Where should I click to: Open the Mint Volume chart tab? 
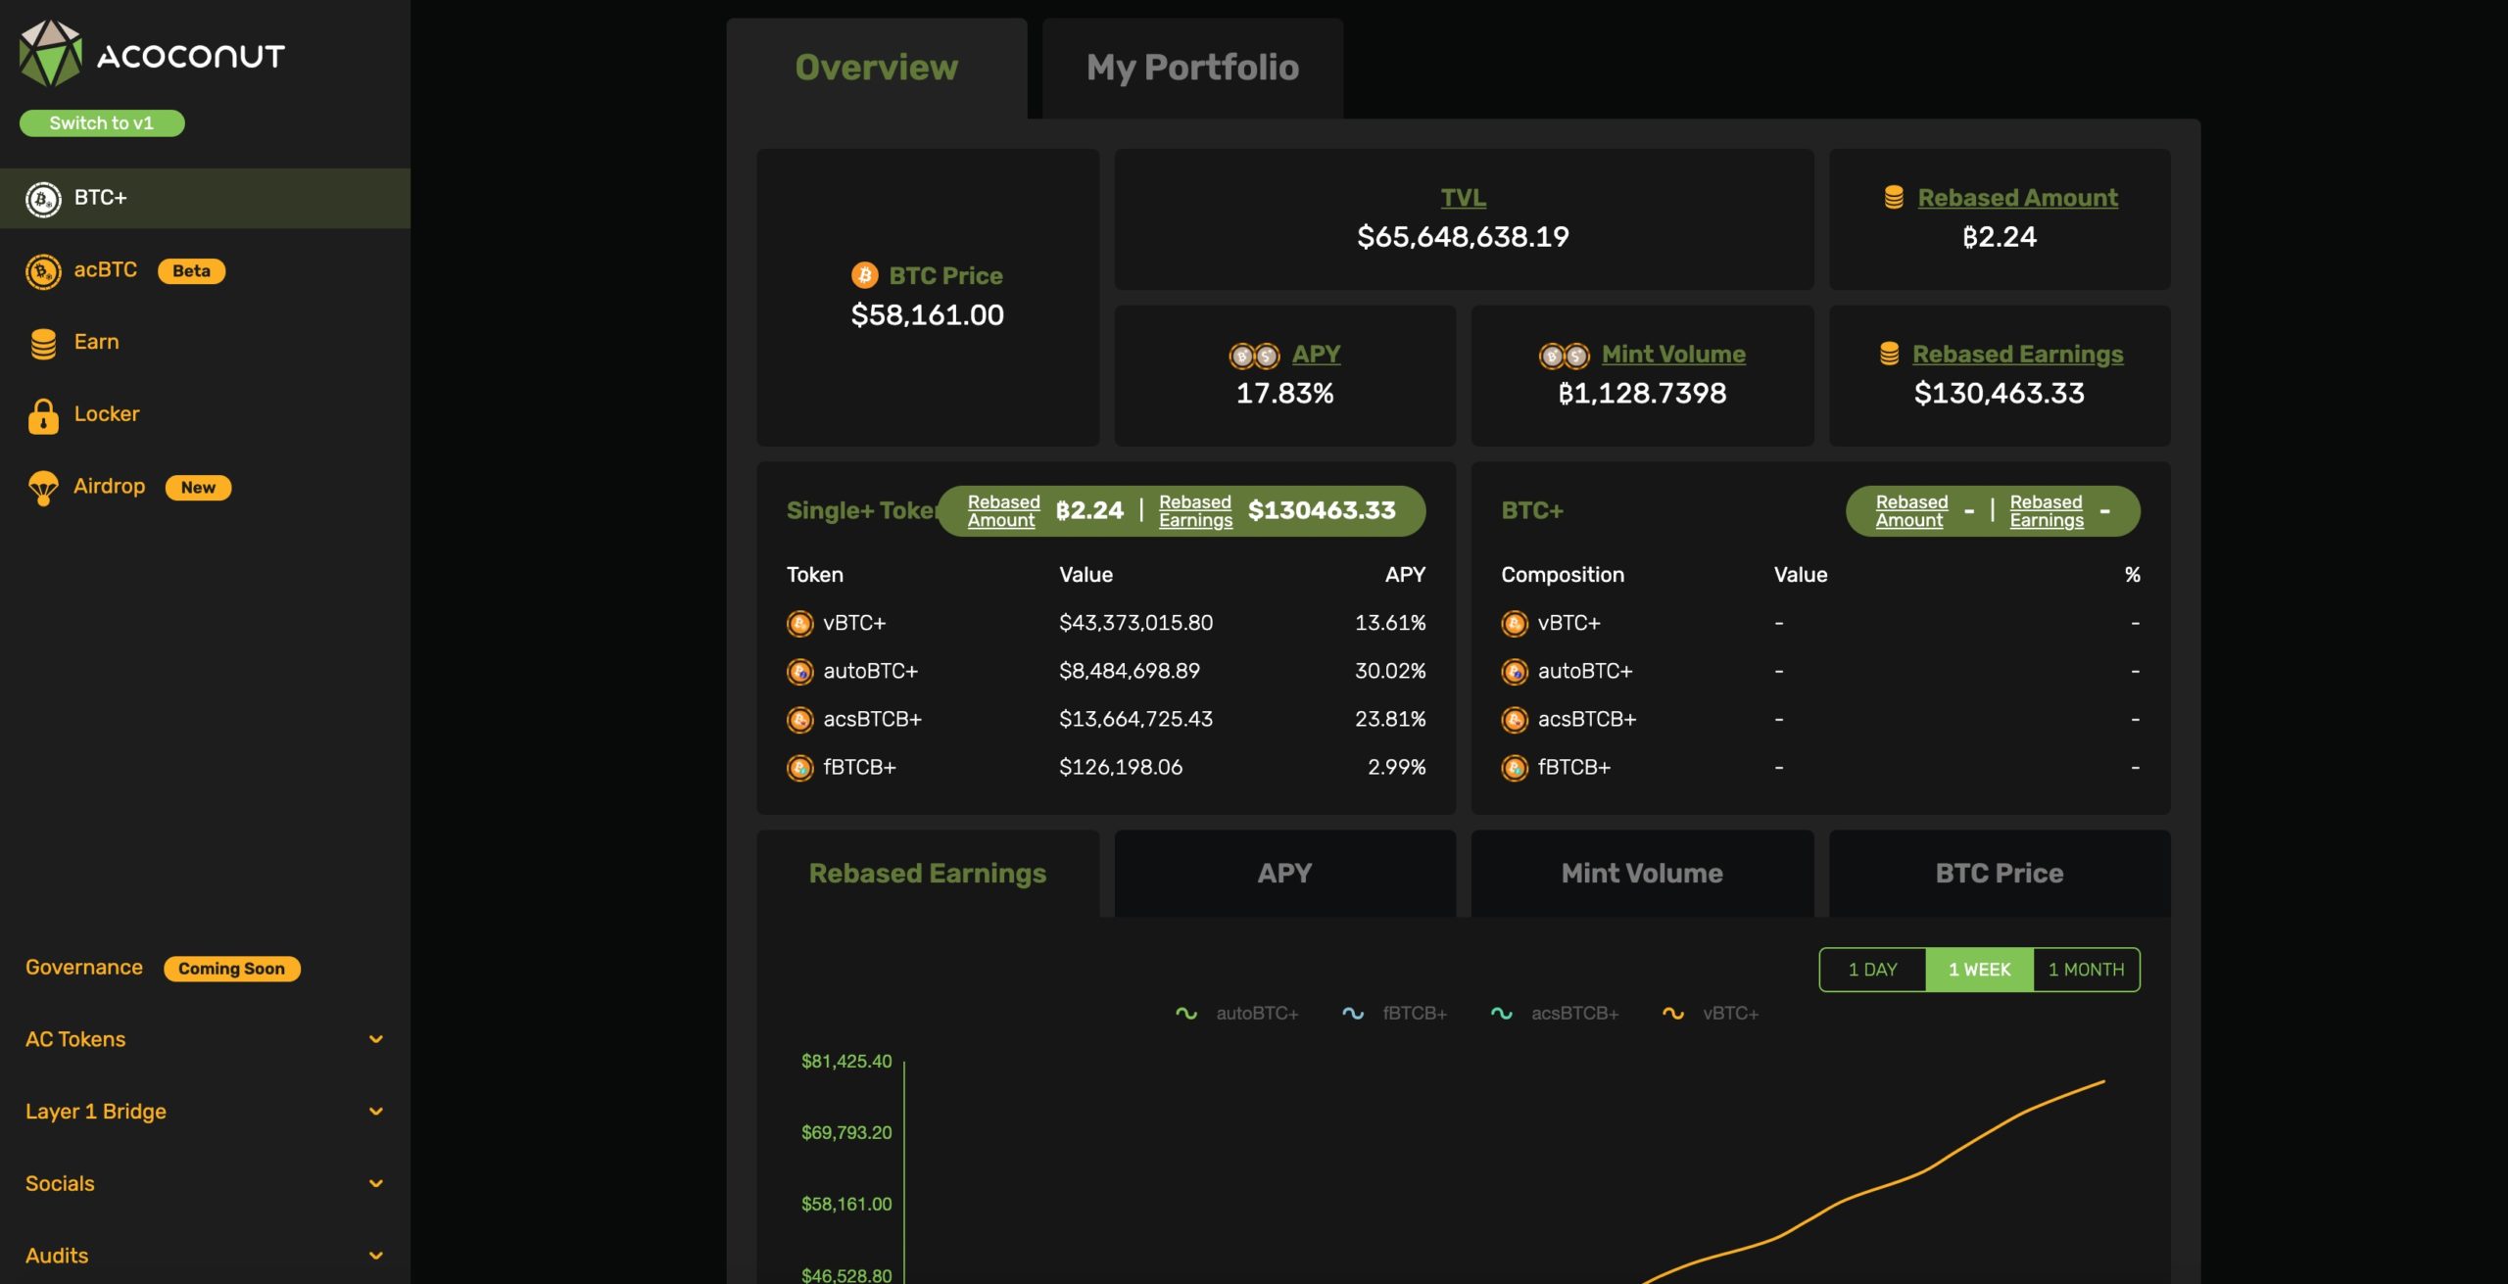coord(1641,874)
